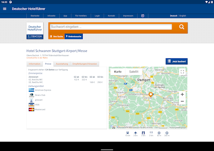The width and height of the screenshot is (214, 151).
Task: Open the Instagram icon link
Action: coord(143,16)
